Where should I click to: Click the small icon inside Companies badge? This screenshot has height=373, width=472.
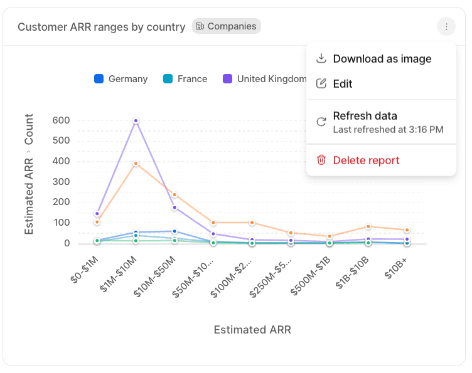coord(200,26)
